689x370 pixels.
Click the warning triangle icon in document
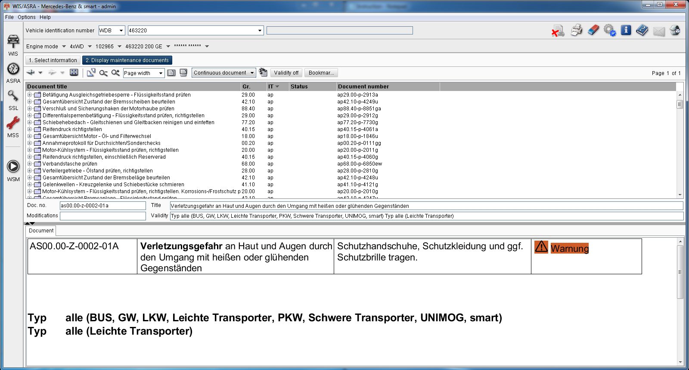click(x=541, y=247)
